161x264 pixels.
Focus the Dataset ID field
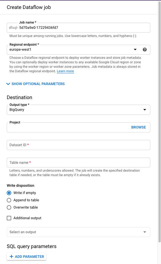(x=79, y=145)
